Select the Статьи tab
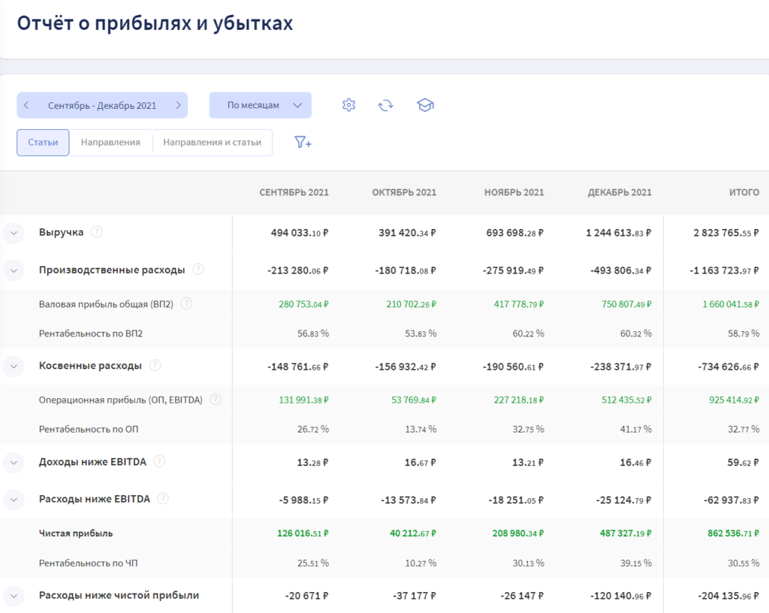Image resolution: width=769 pixels, height=613 pixels. 43,142
